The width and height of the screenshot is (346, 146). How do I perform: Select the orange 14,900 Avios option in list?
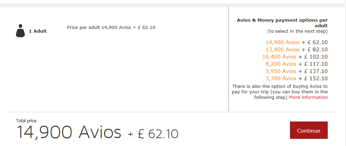[282, 42]
